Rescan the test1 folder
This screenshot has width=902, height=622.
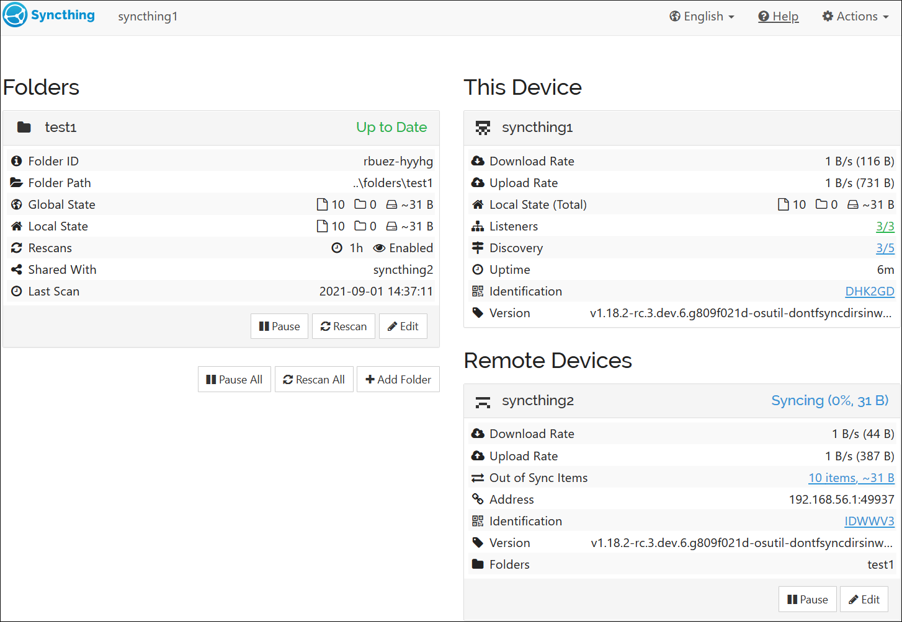tap(344, 326)
